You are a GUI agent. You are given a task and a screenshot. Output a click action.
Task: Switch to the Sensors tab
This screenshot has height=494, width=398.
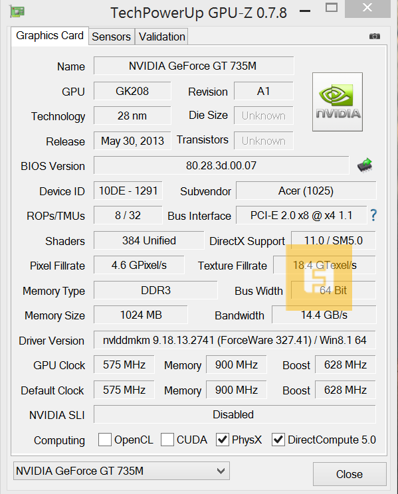112,37
